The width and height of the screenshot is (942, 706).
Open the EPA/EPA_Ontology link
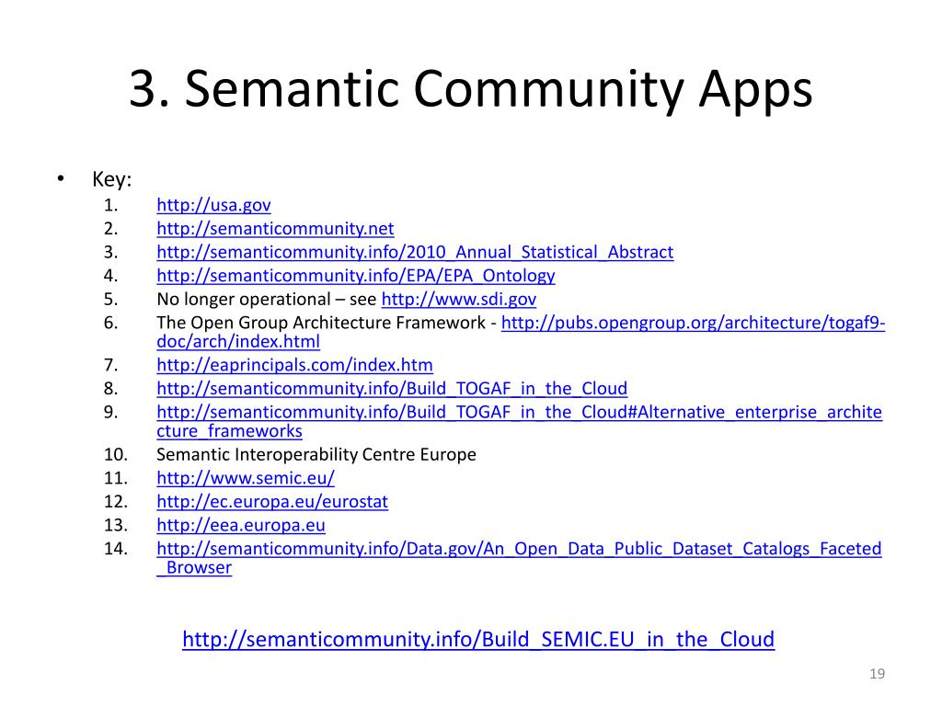pos(356,276)
